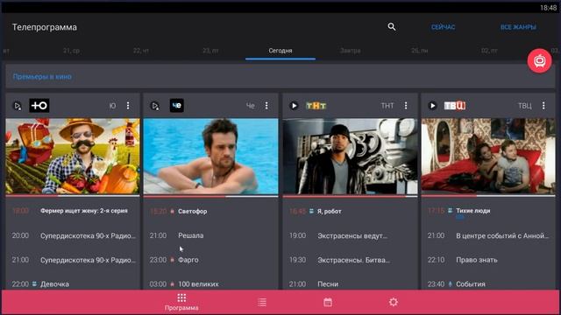561x315 pixels.
Task: Open the Ю channel three-dot menu
Action: (128, 106)
